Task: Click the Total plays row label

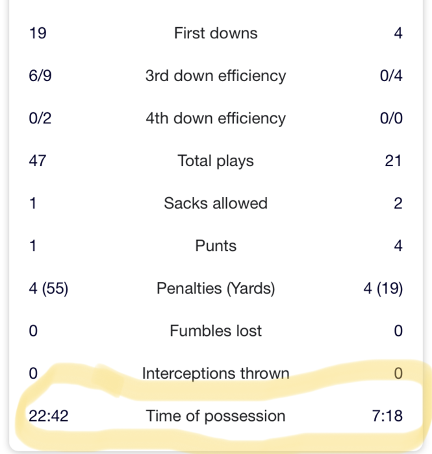Action: [x=216, y=161]
